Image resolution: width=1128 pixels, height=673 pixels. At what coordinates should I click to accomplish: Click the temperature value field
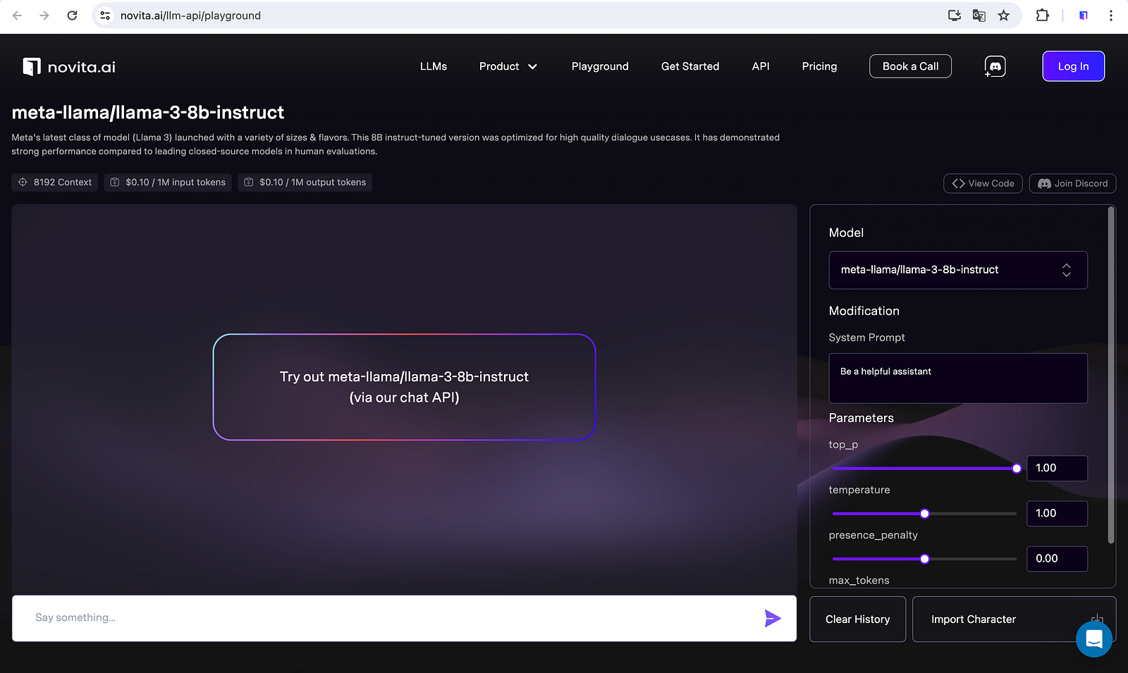click(x=1057, y=513)
